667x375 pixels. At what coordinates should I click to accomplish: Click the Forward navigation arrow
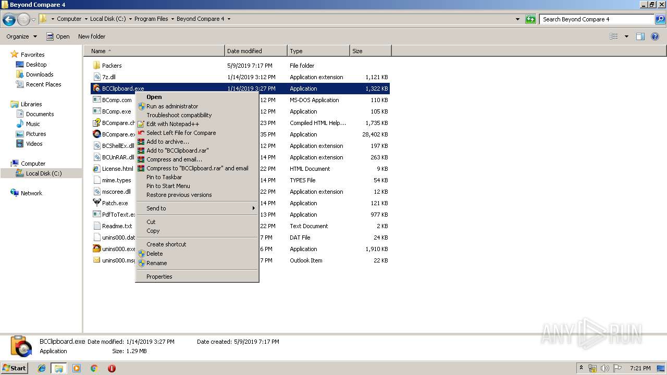23,20
